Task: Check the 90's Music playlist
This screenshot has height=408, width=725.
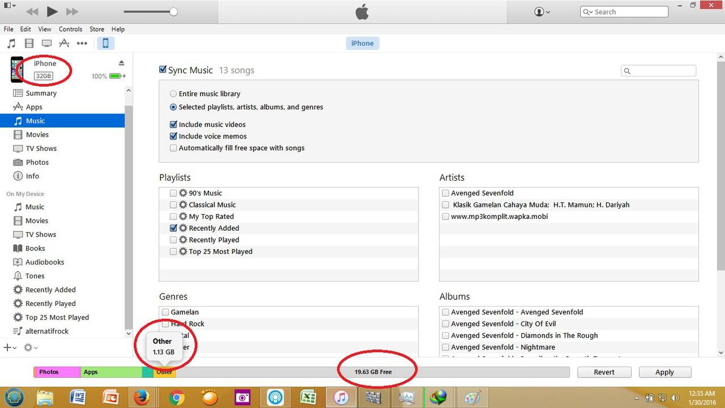Action: click(x=173, y=193)
